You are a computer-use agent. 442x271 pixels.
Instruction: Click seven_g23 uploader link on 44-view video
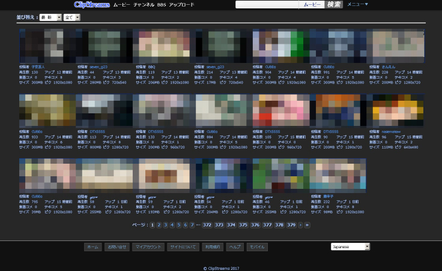click(98, 67)
